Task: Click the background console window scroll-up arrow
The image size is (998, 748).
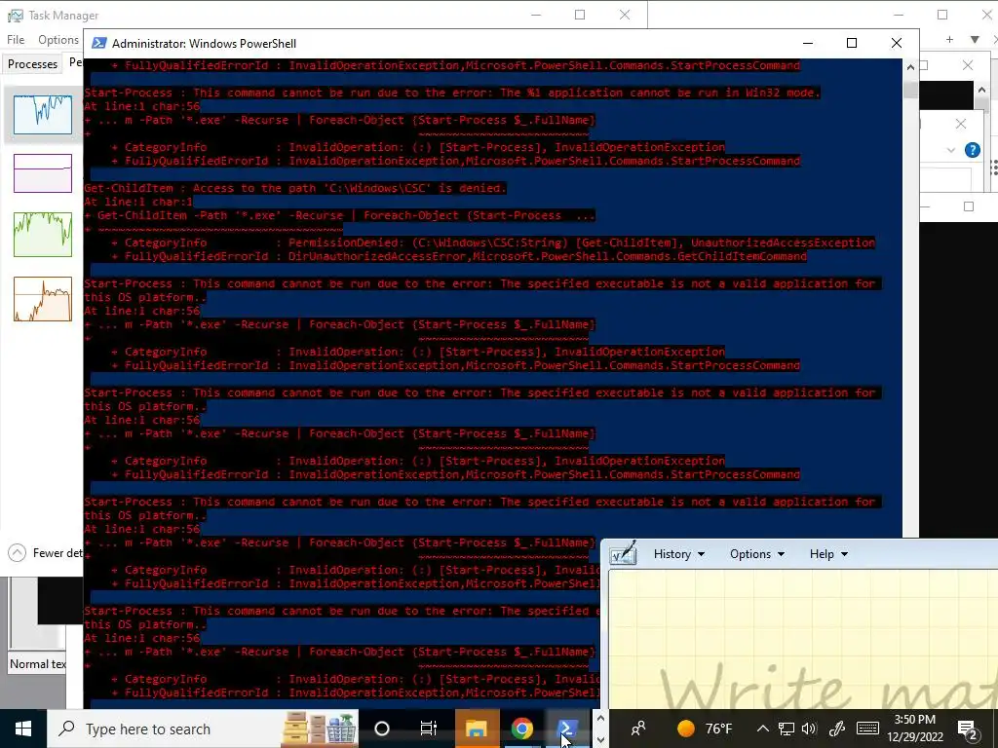Action: coord(981,89)
